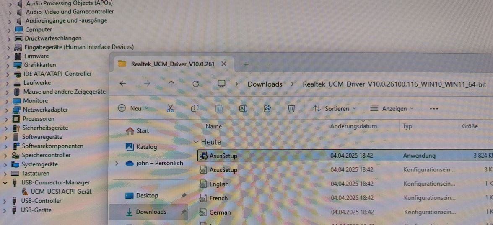Click the IDE ATA/ATAPI-Controller category
The image size is (493, 225).
tap(53, 74)
